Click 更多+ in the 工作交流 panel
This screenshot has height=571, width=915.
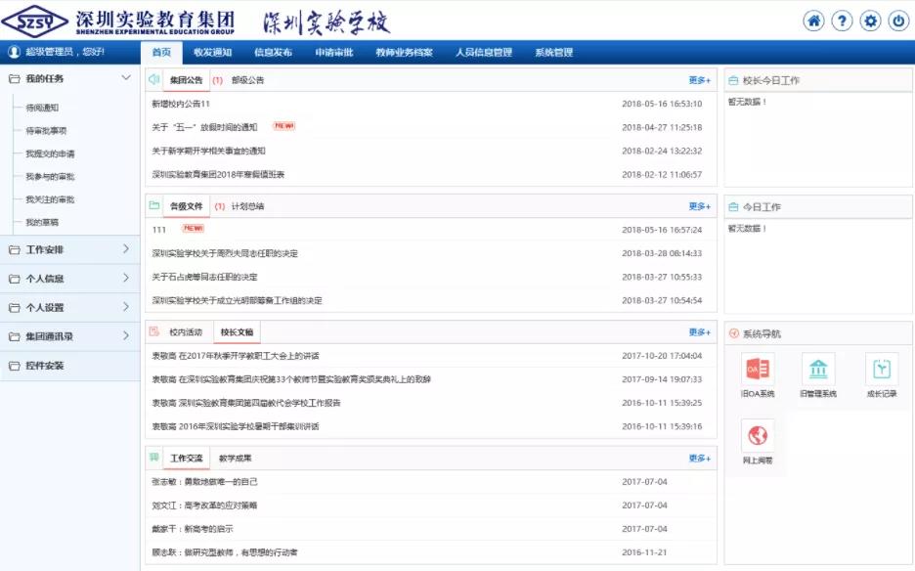click(700, 459)
